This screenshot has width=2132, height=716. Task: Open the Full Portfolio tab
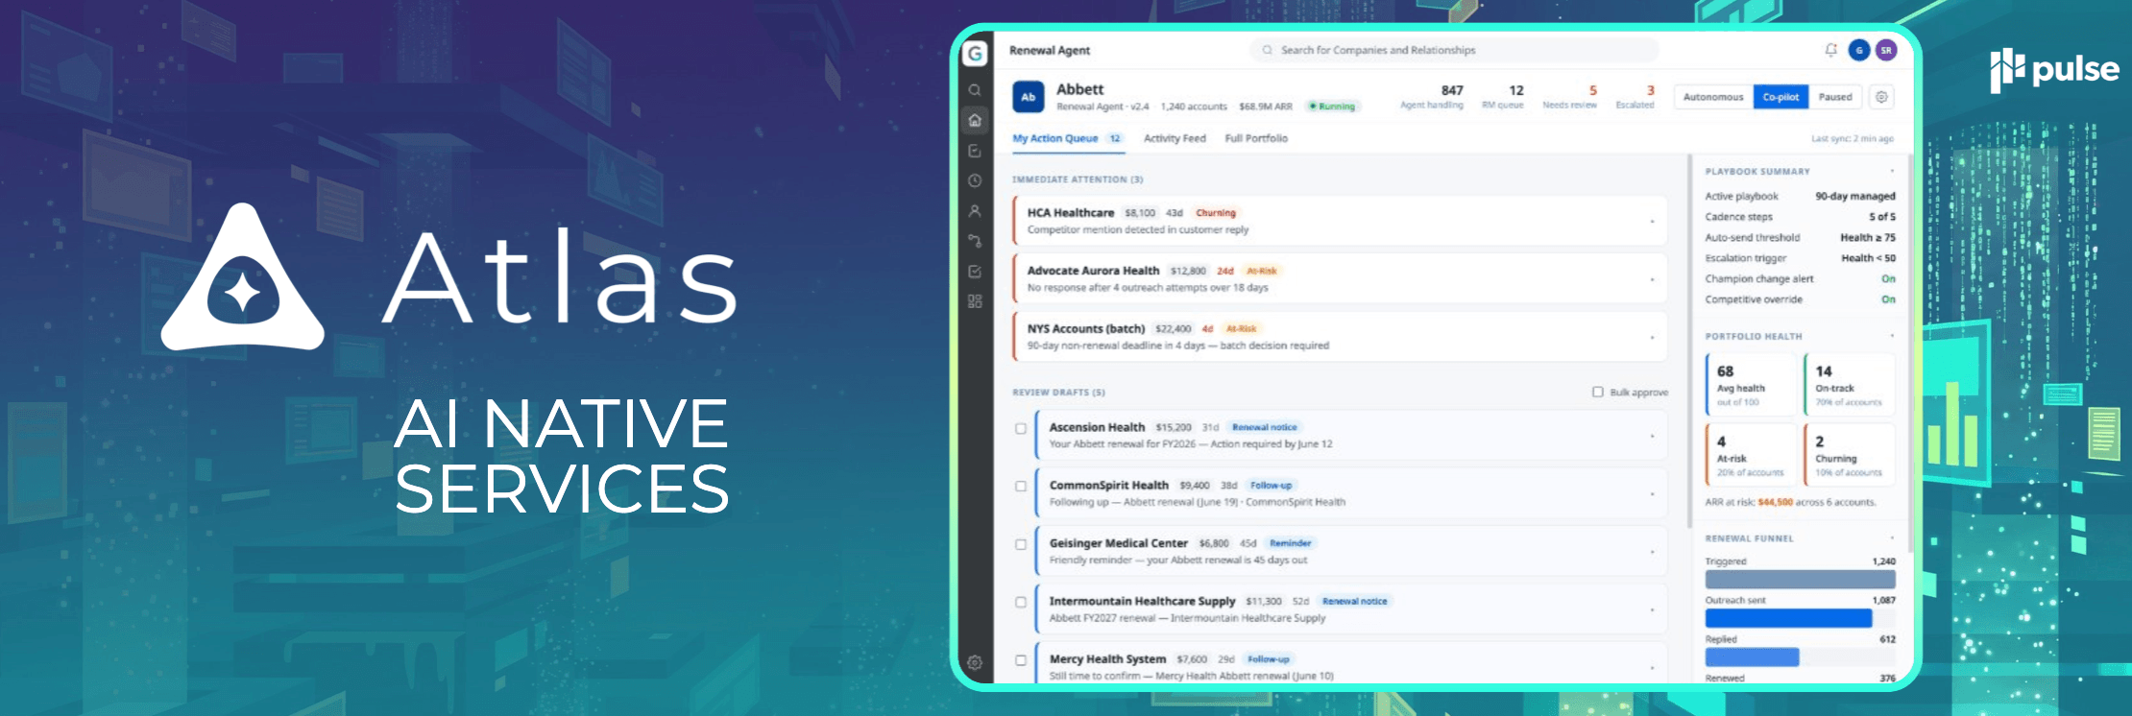(x=1256, y=138)
